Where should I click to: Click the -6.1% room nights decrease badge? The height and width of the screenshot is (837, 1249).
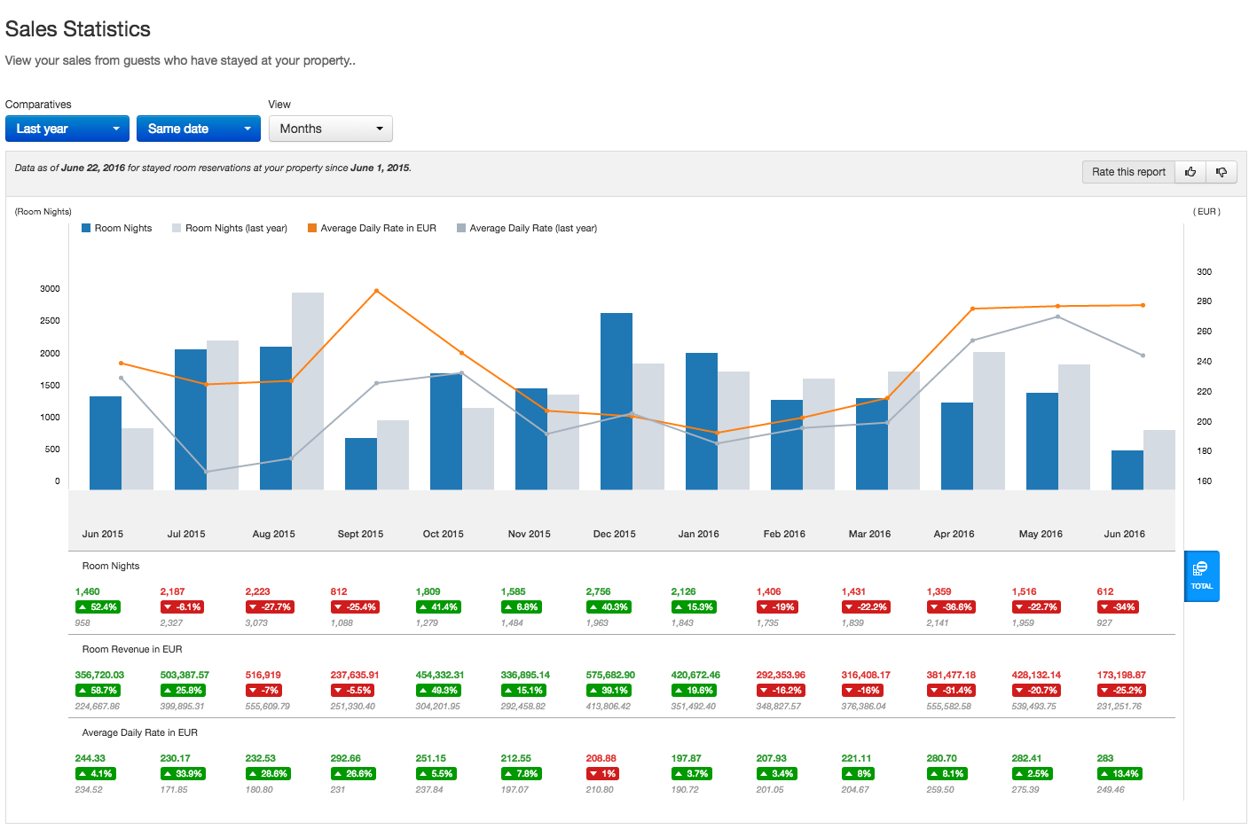(x=182, y=607)
